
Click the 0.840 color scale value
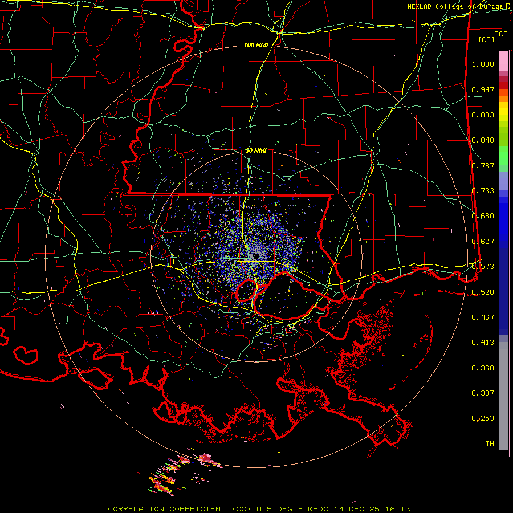tap(483, 140)
